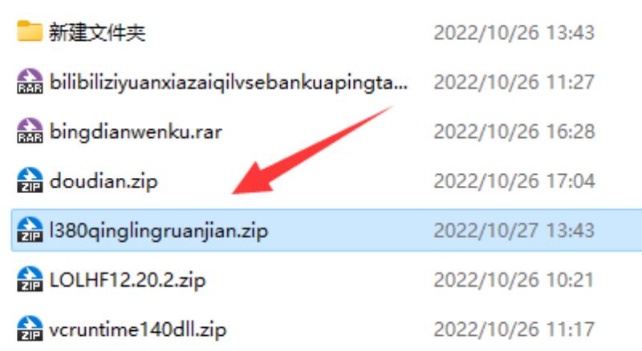Click the date 2022/10/27 13:43 of highlighted row

(514, 230)
